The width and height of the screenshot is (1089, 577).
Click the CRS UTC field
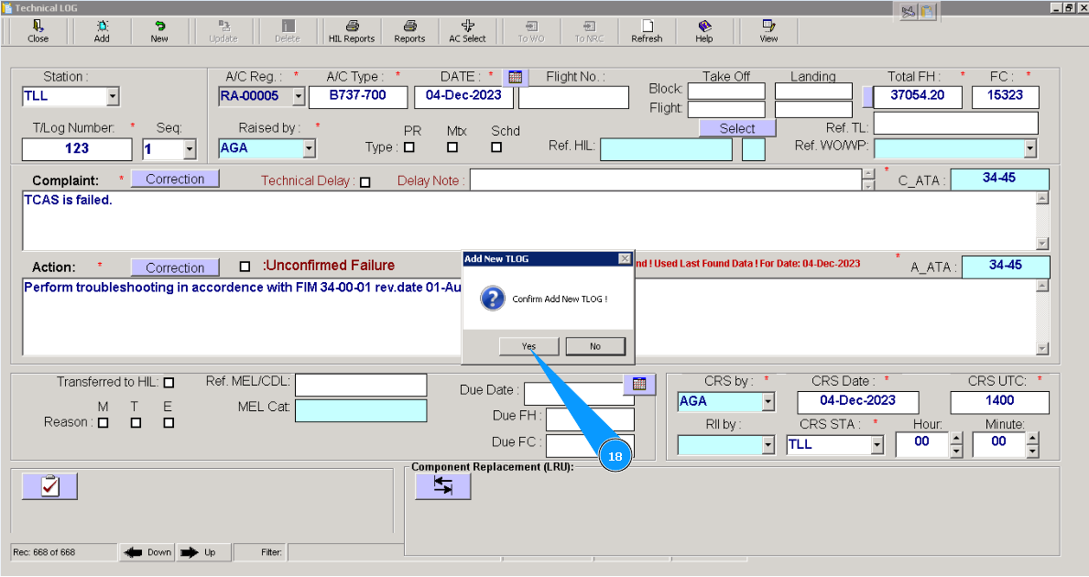[999, 402]
